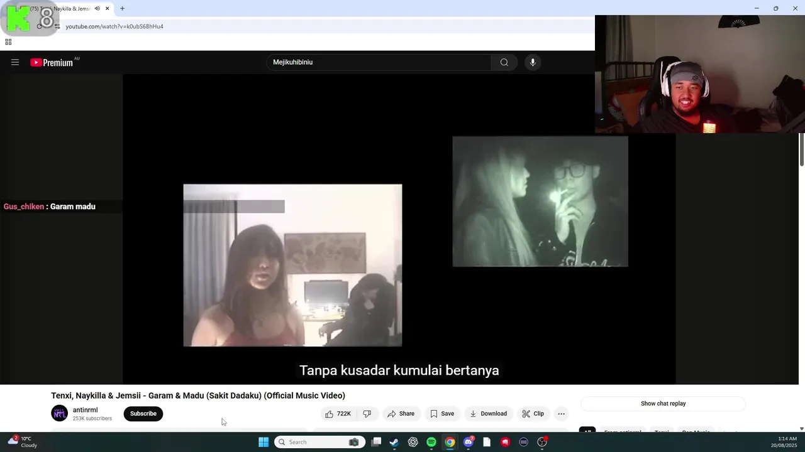Start voice search with the microphone icon

coord(533,62)
